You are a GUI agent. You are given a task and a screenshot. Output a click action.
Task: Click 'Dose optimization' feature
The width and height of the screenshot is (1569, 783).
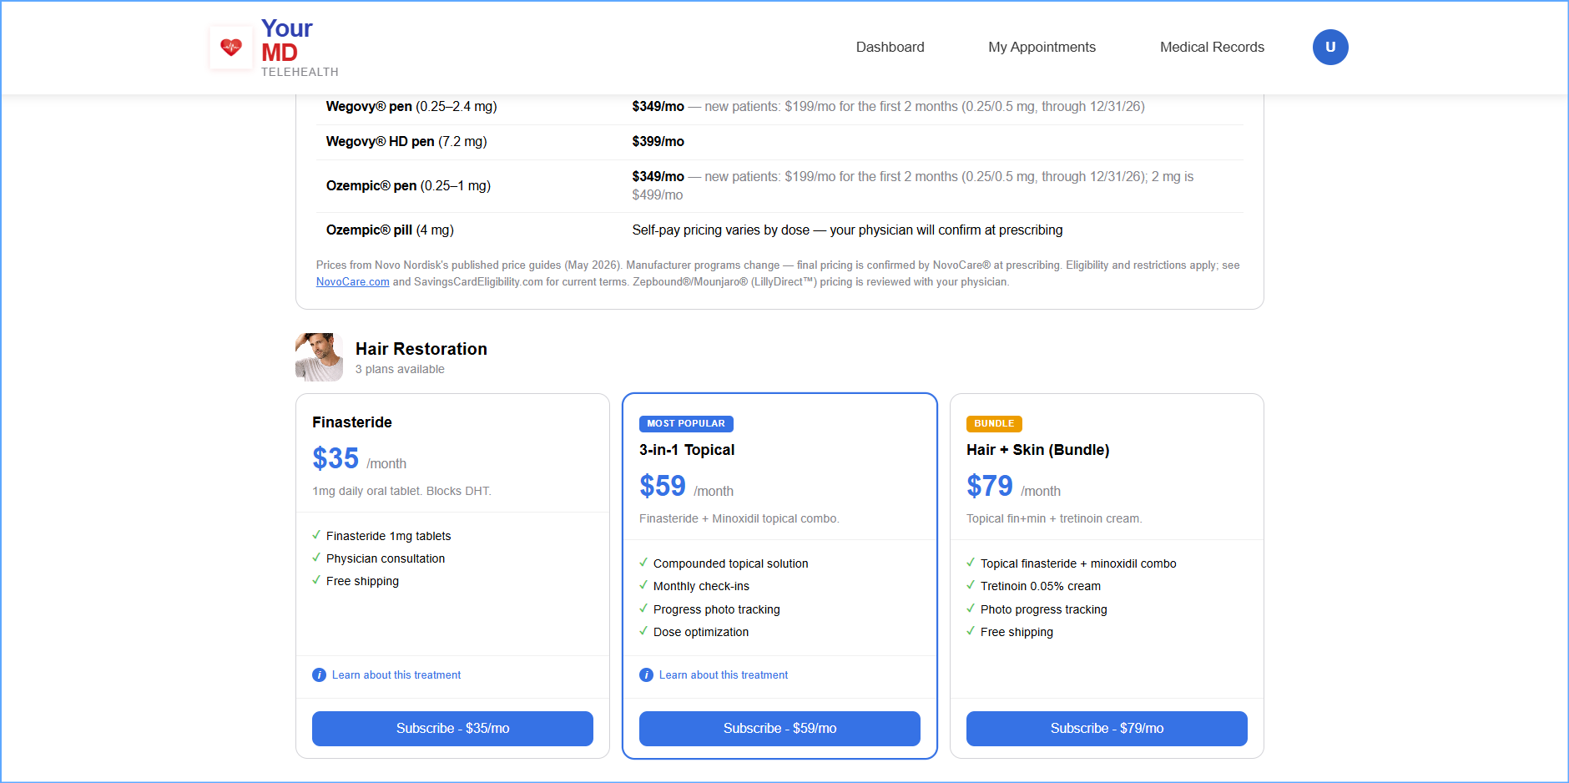pos(701,632)
